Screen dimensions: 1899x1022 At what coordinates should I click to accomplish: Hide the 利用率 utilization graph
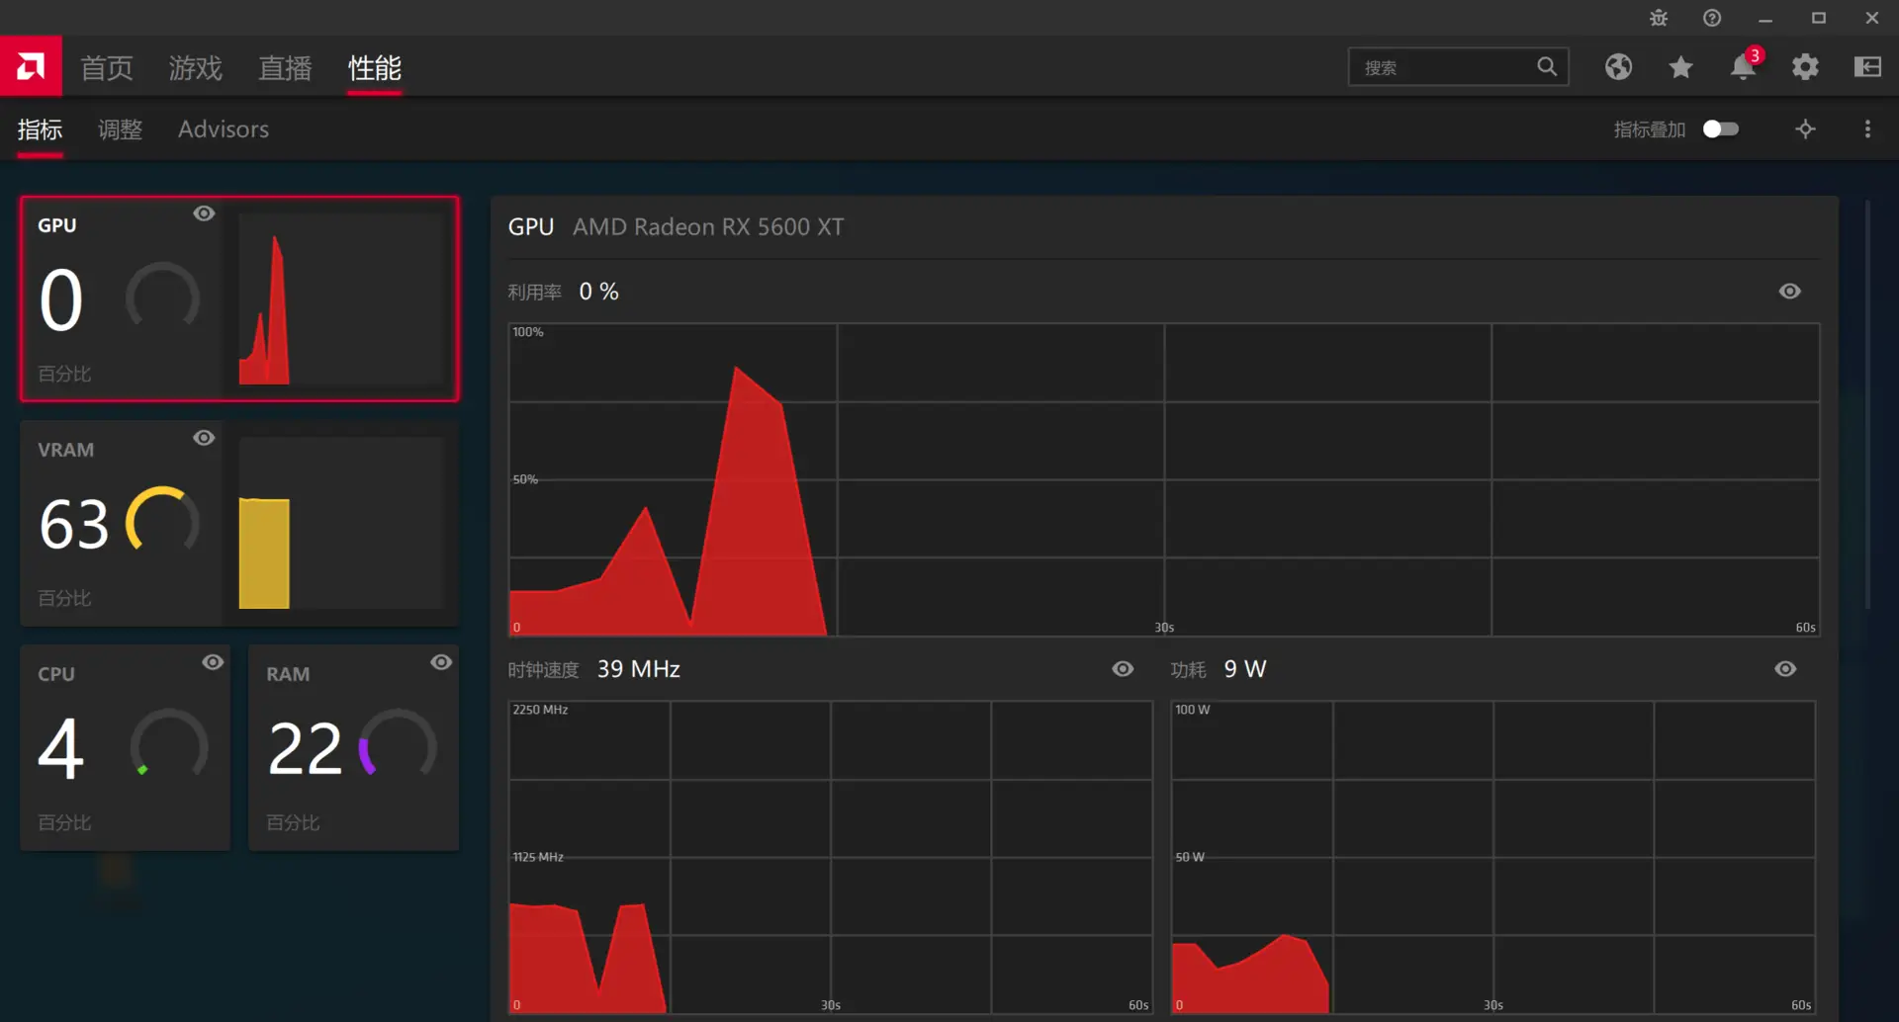pos(1790,292)
